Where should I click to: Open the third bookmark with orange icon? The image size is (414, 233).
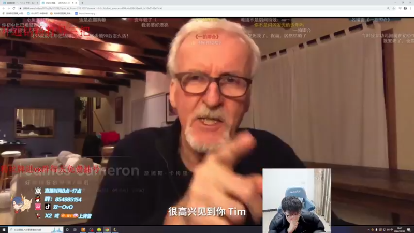(x=61, y=13)
